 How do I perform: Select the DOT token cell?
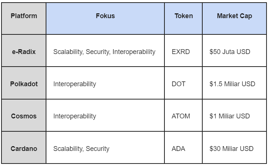[x=183, y=83]
